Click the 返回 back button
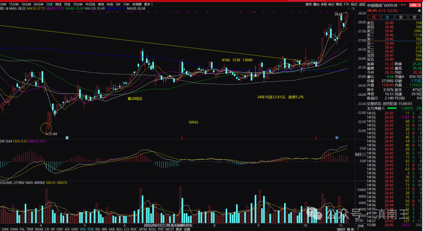423x231 pixels. pos(362,4)
